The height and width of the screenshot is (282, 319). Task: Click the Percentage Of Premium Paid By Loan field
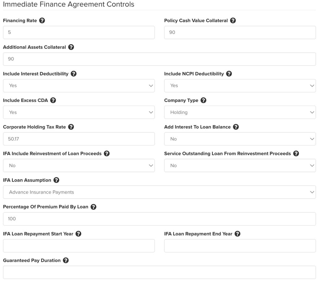click(159, 219)
